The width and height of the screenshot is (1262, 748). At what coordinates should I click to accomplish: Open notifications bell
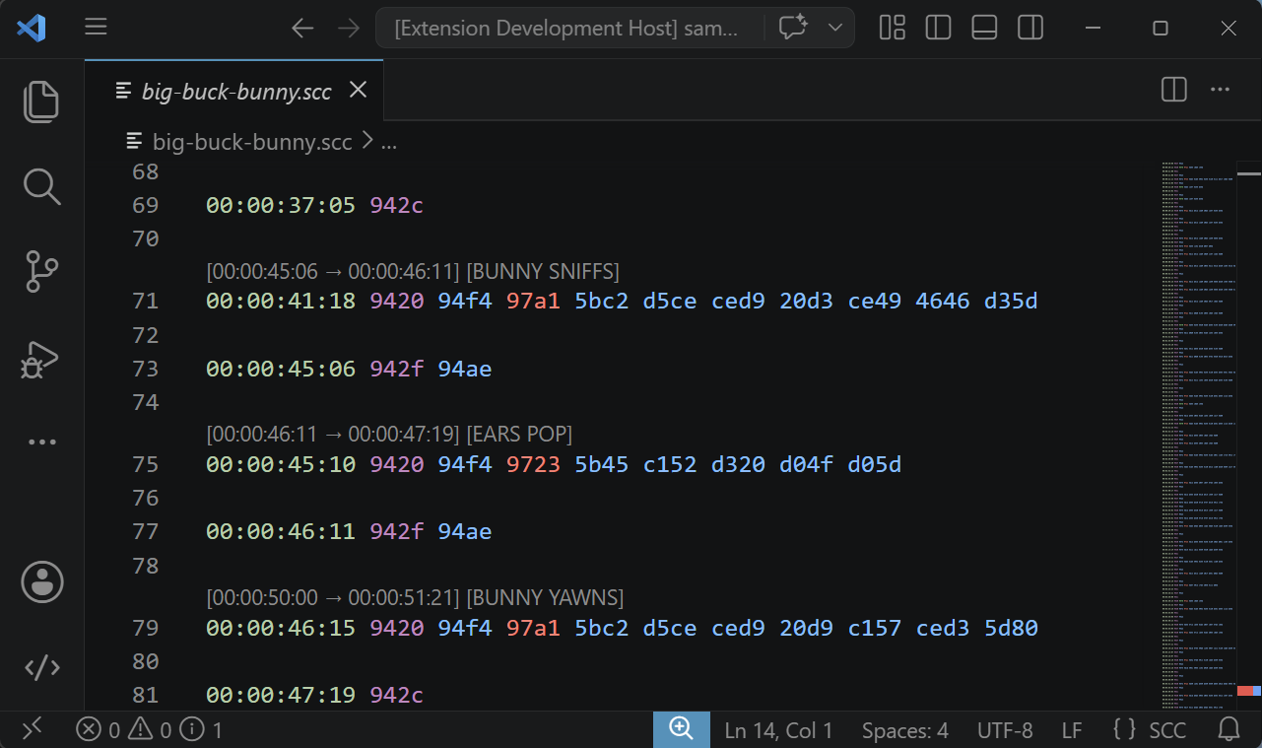point(1229,729)
